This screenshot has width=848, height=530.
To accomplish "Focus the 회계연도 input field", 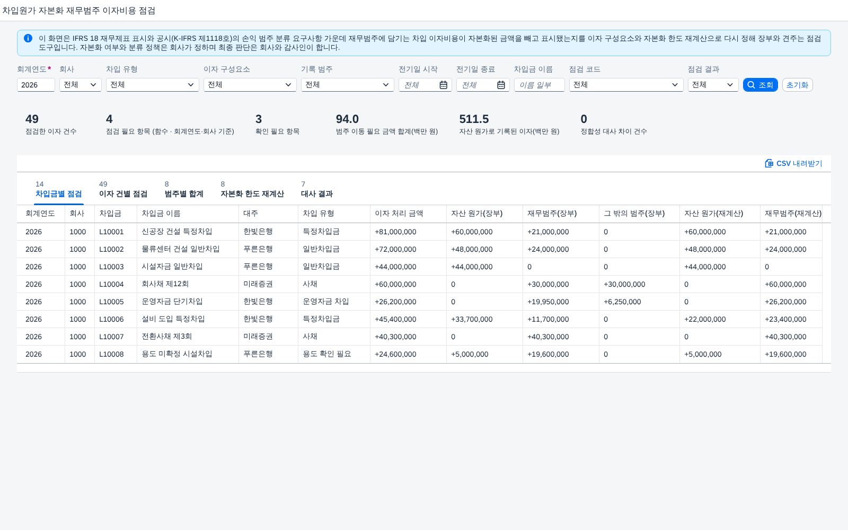I will point(36,85).
